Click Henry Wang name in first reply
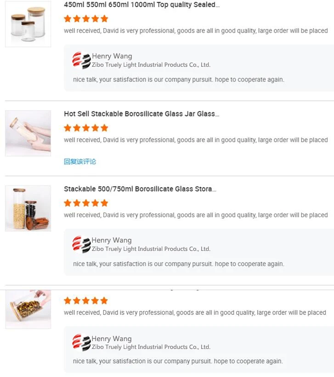This screenshot has height=377, width=334. pos(112,56)
